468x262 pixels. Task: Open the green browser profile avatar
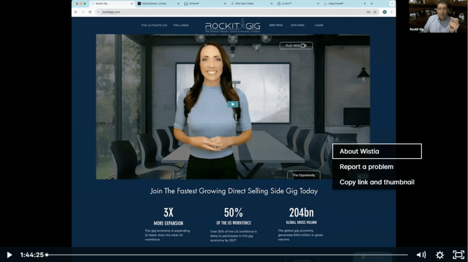[385, 12]
